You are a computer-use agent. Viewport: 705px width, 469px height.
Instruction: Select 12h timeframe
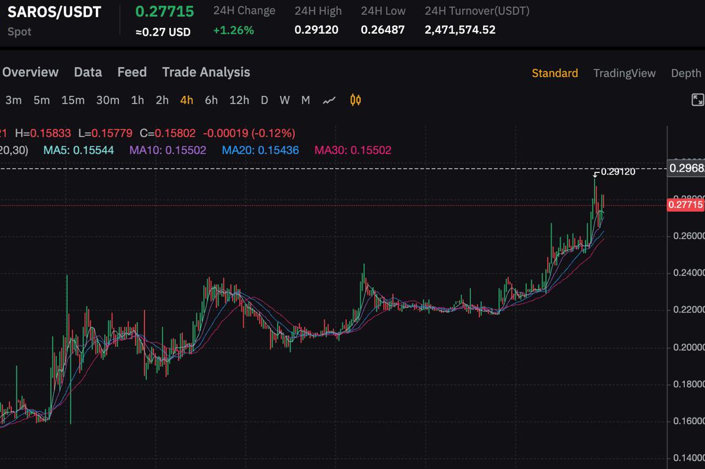239,100
